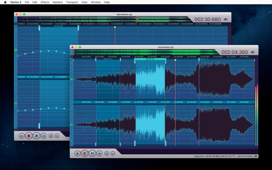Open the Apple menu

pyautogui.click(x=5, y=2)
